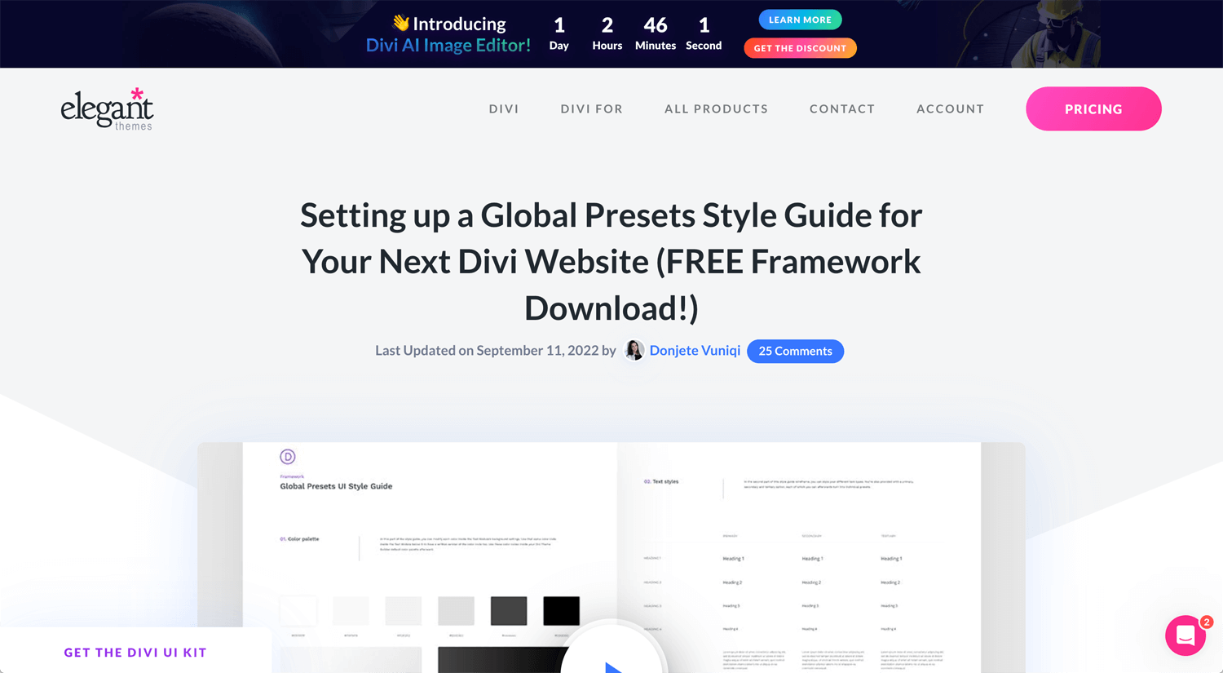Click the author avatar of Donjete Vuniqi

634,351
